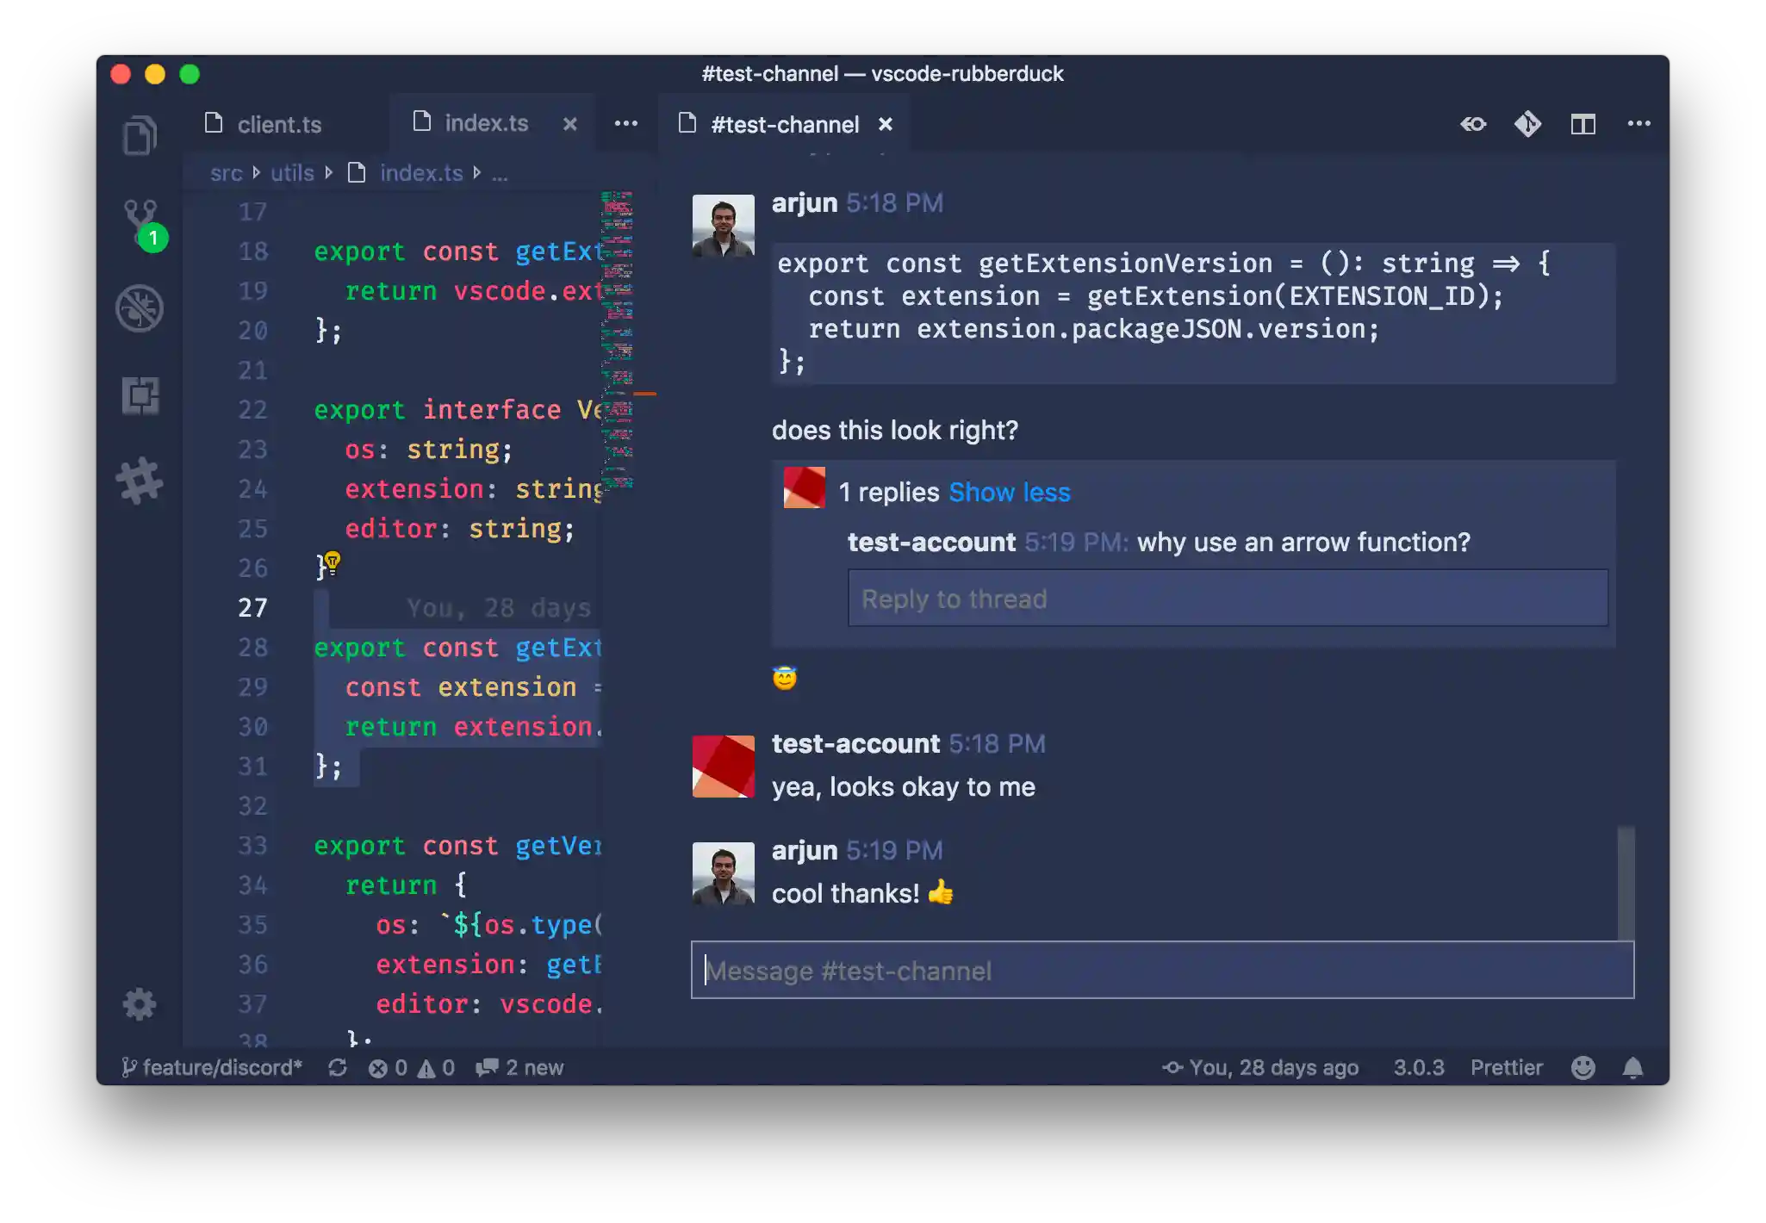Expand the breadcrumb ellipsis after index.ts

coord(501,173)
